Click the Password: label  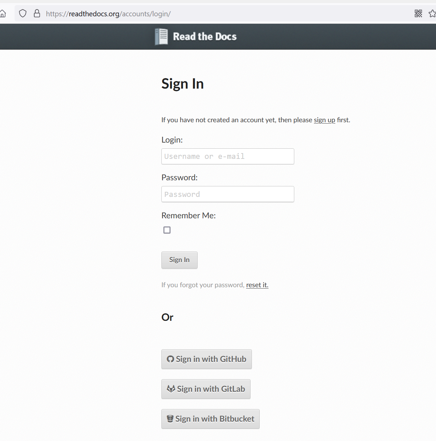(x=179, y=178)
